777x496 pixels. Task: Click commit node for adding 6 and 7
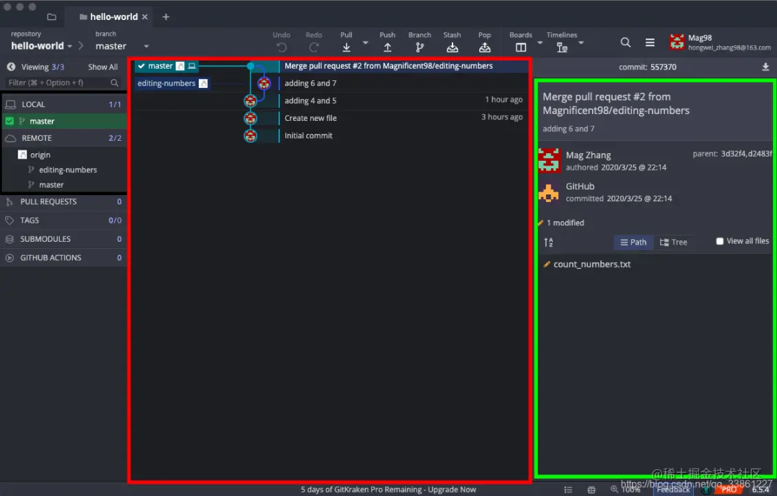[x=264, y=83]
